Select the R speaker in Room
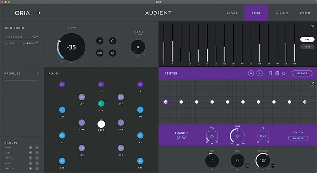The image size is (317, 173). (140, 84)
